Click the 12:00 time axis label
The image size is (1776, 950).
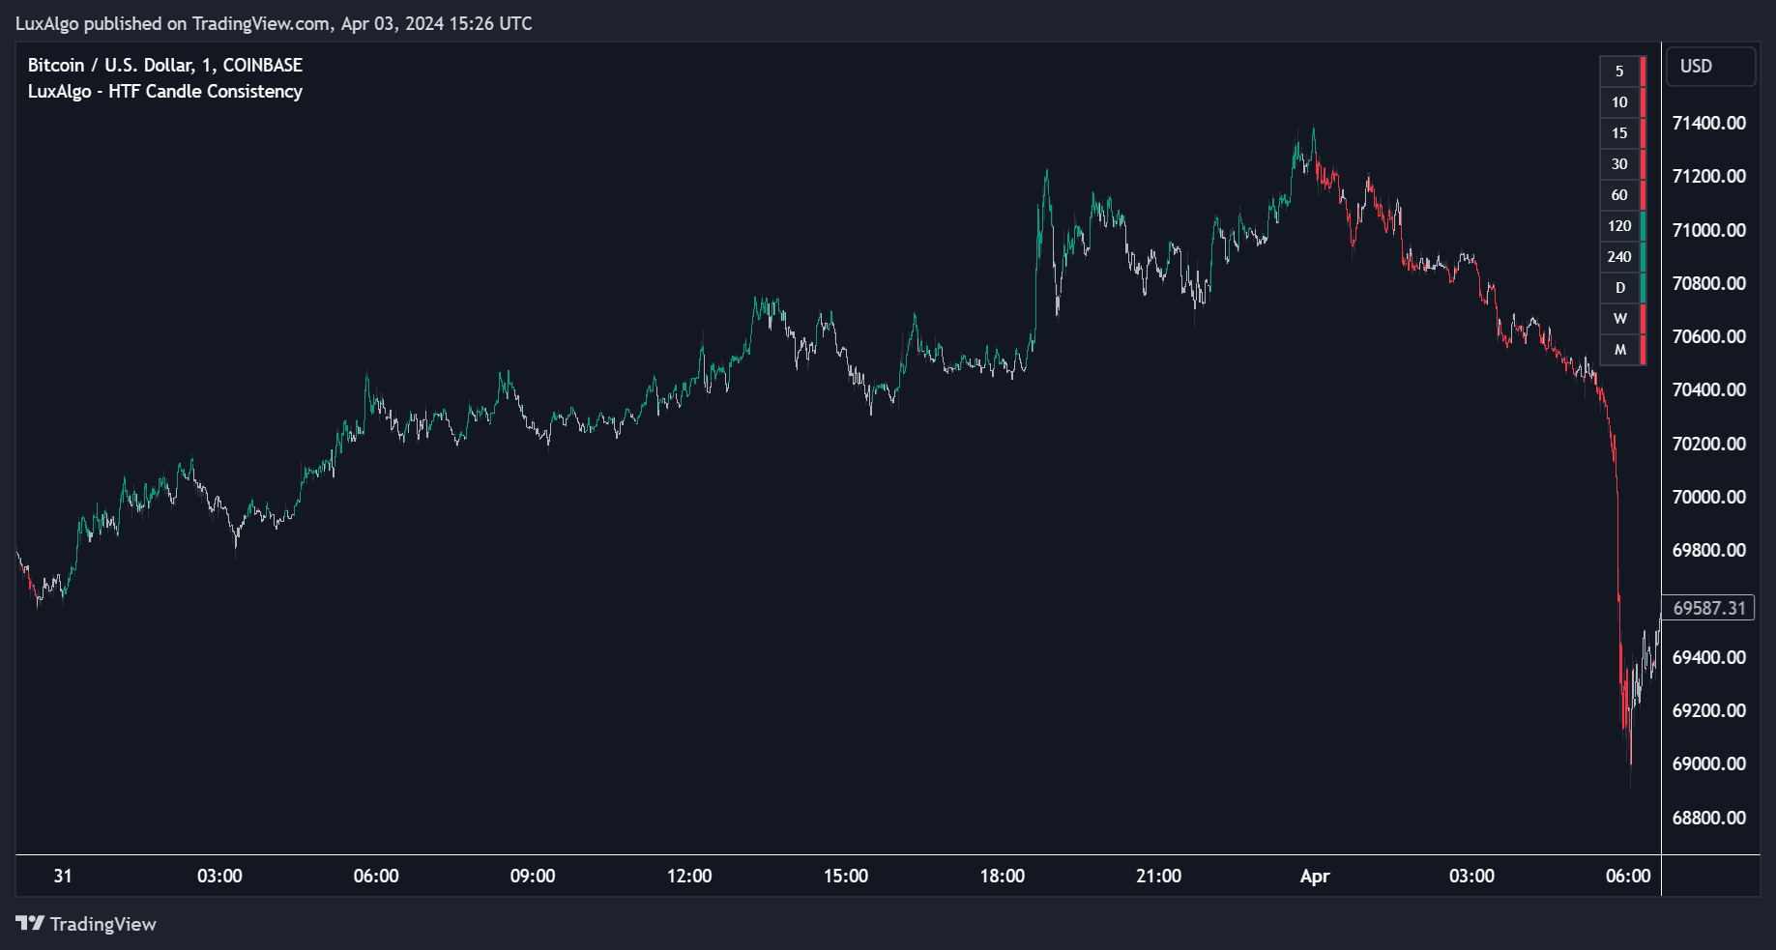pos(688,876)
